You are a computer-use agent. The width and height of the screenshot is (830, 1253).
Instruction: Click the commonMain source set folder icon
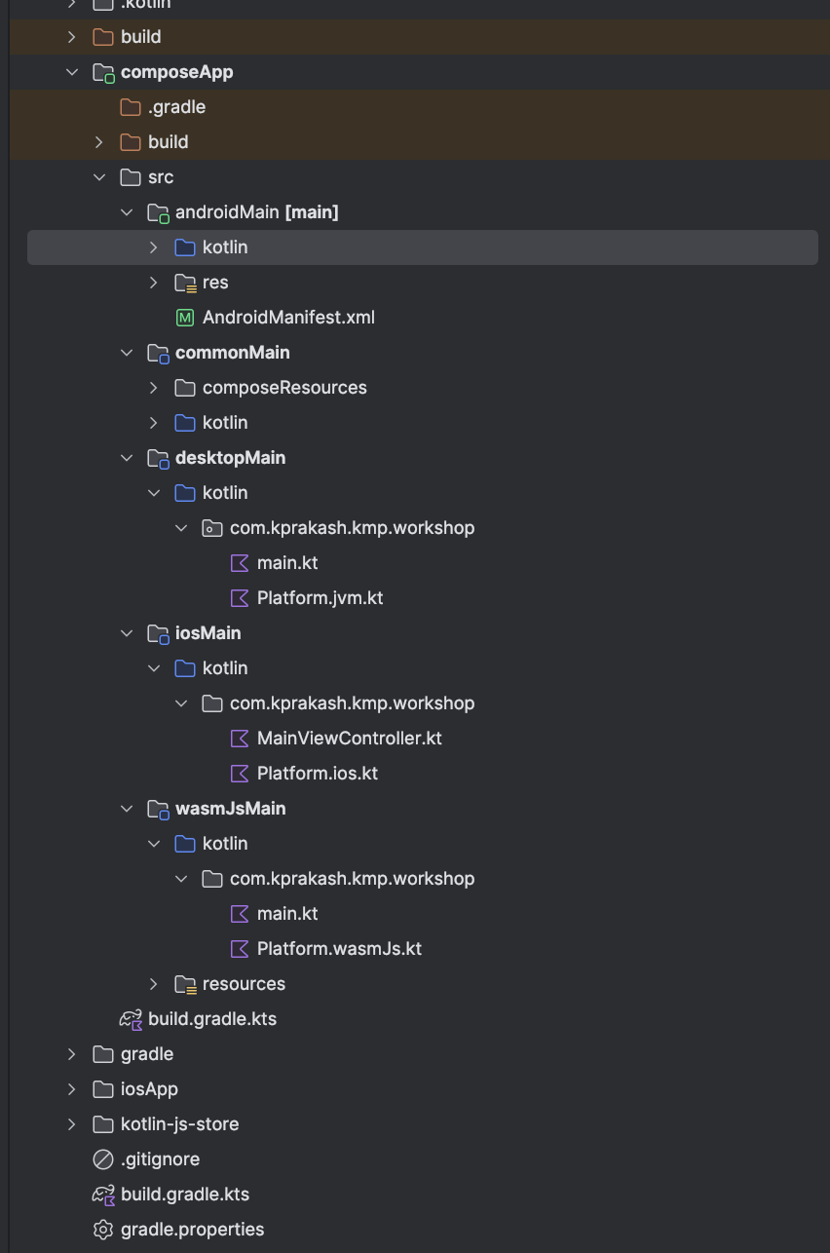coord(158,353)
